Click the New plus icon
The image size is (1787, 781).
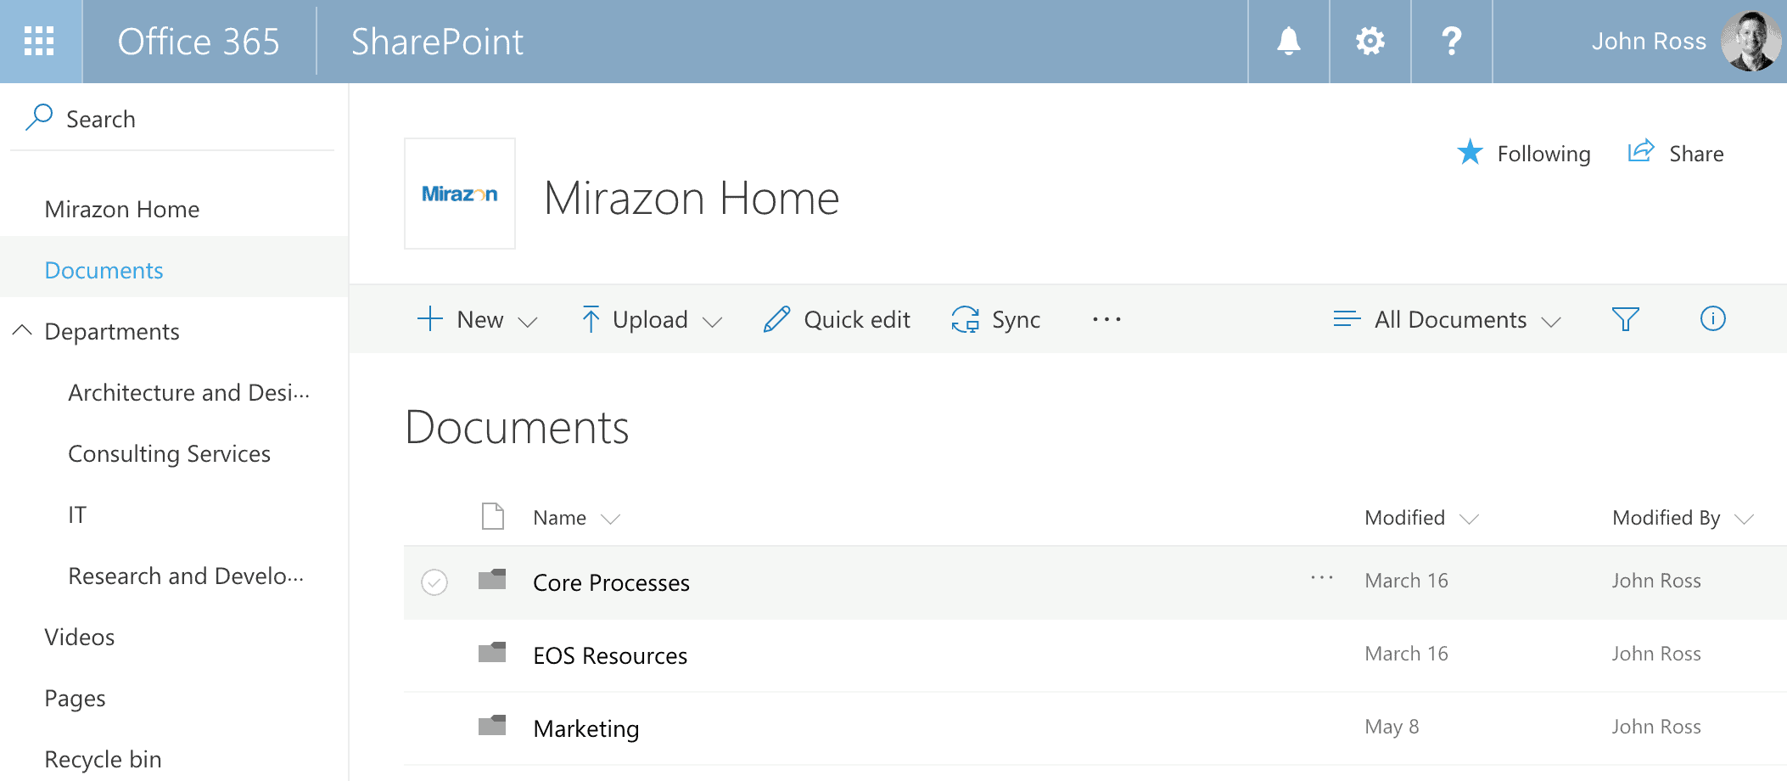(x=430, y=318)
